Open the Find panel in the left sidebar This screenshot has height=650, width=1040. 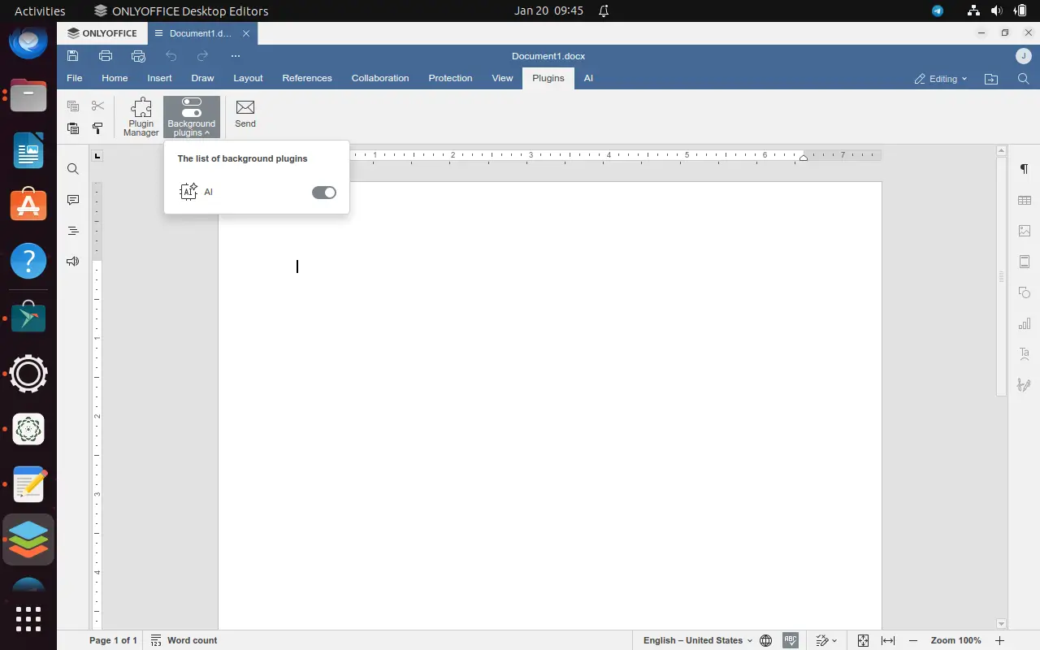73,169
